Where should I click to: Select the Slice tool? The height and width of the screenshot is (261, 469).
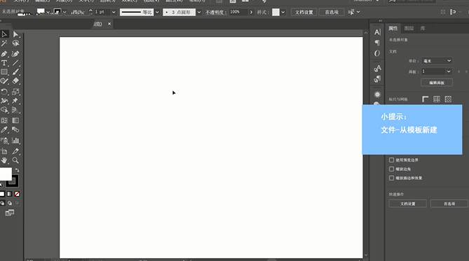[x=15, y=151]
